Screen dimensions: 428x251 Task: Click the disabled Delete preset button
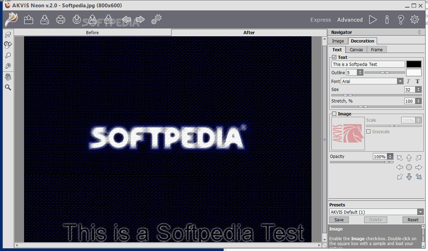[x=375, y=220]
